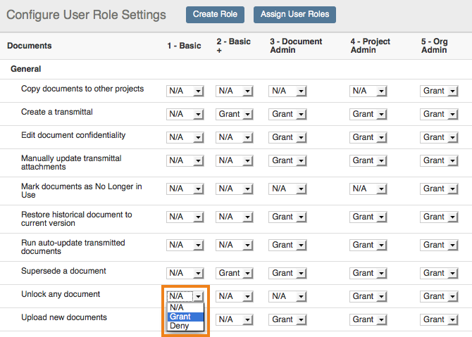Image resolution: width=472 pixels, height=337 pixels.
Task: Open Document Admin dropdown for Unlock any document
Action: coord(287,296)
